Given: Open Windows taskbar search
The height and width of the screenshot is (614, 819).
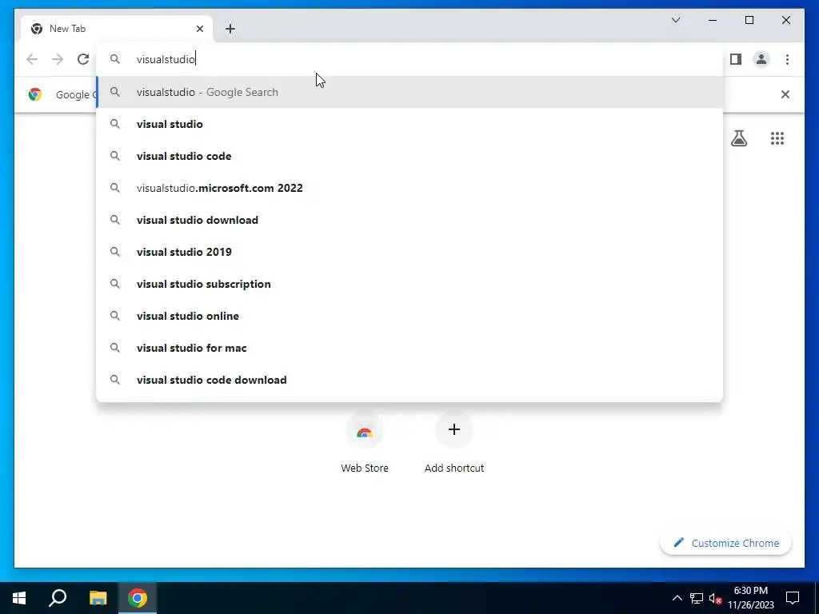Looking at the screenshot, I should (58, 598).
